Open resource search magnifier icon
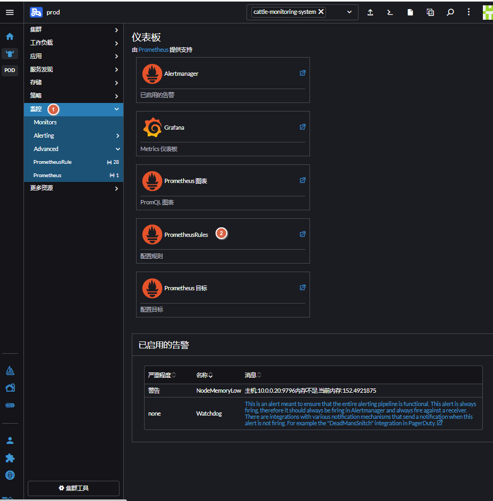This screenshot has width=493, height=501. 450,12
